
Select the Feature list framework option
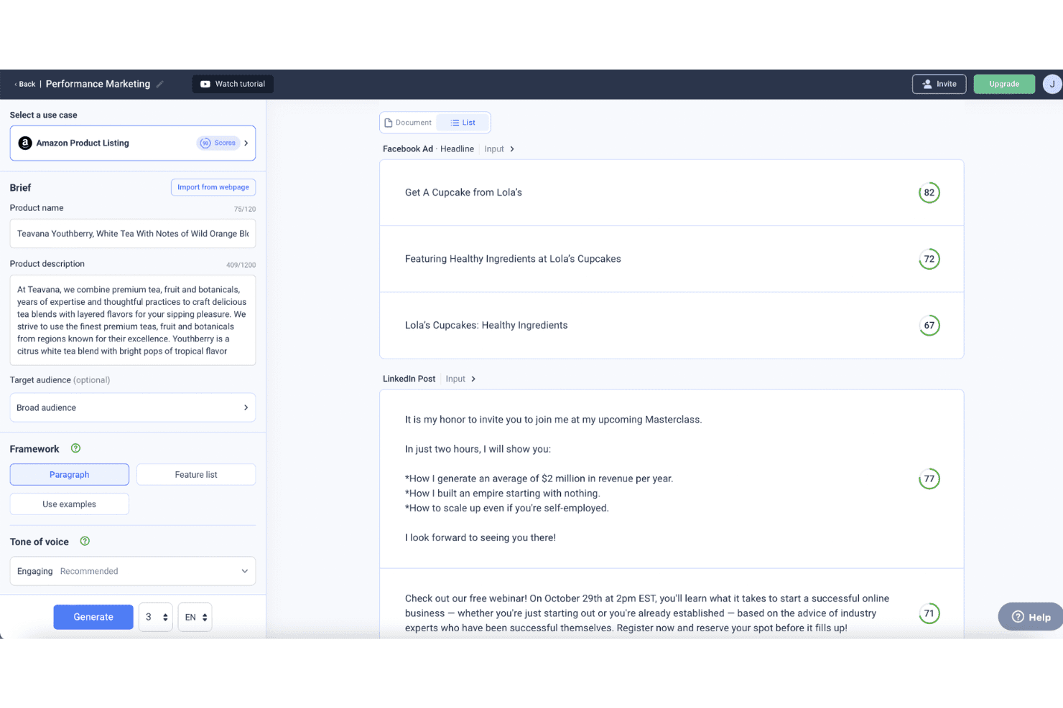[196, 475]
